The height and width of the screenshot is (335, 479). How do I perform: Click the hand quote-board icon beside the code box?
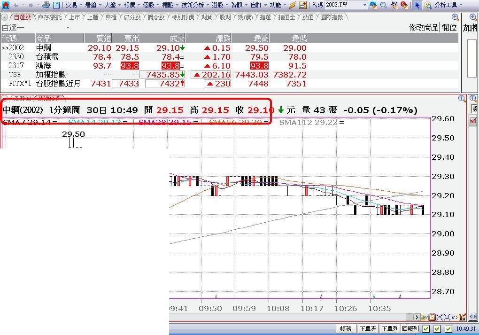coord(373,5)
